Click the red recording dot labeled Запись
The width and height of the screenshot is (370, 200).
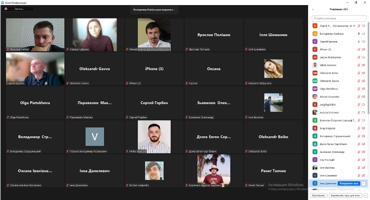click(x=6, y=9)
